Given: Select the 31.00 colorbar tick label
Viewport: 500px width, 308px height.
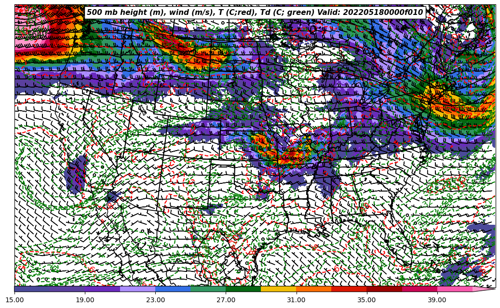Looking at the screenshot, I should point(296,300).
